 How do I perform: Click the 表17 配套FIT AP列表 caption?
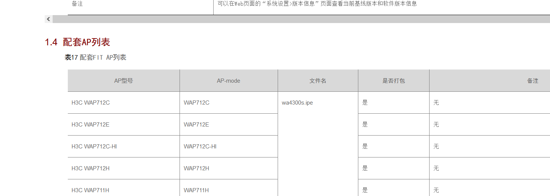click(x=95, y=57)
